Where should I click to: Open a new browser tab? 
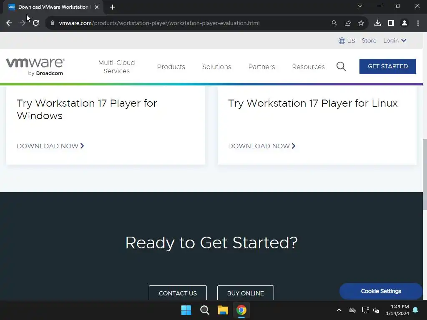(x=113, y=7)
